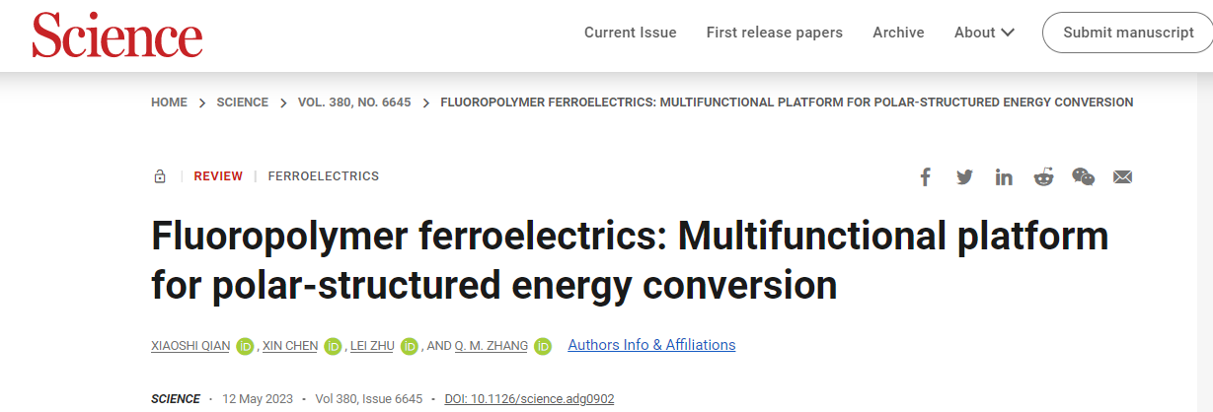
Task: Go to Home breadcrumb
Action: pos(169,103)
